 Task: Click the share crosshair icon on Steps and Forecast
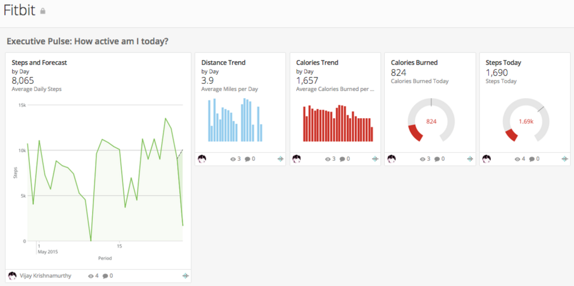[x=186, y=276]
